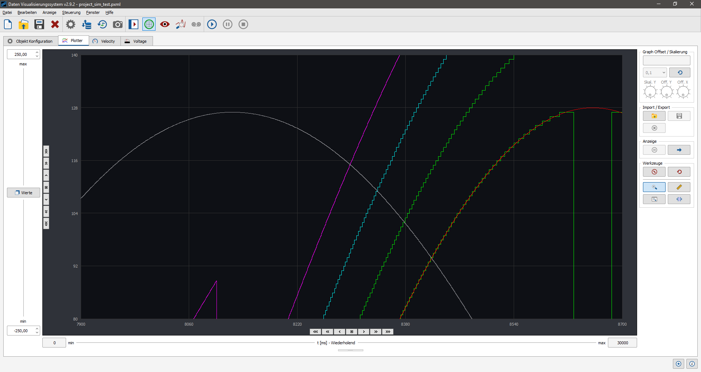Click vertical center reset square button
The image size is (701, 372).
[46, 187]
